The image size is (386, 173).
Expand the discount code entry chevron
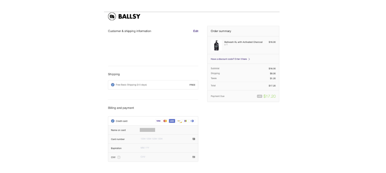[249, 59]
